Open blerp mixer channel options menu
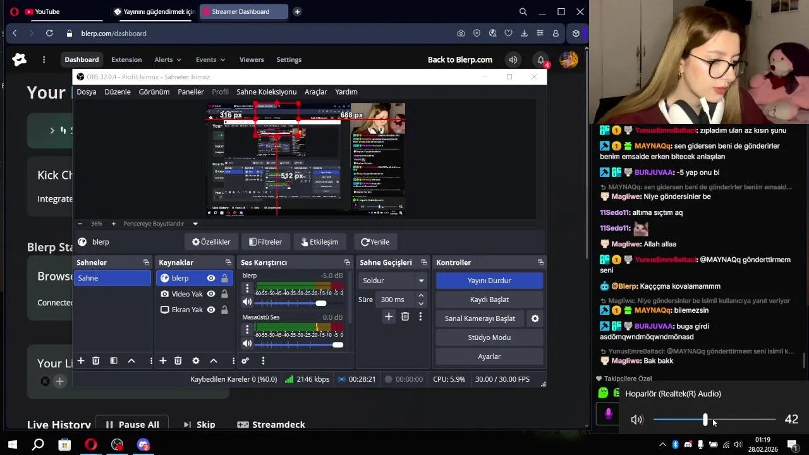This screenshot has width=809, height=455. tap(247, 289)
